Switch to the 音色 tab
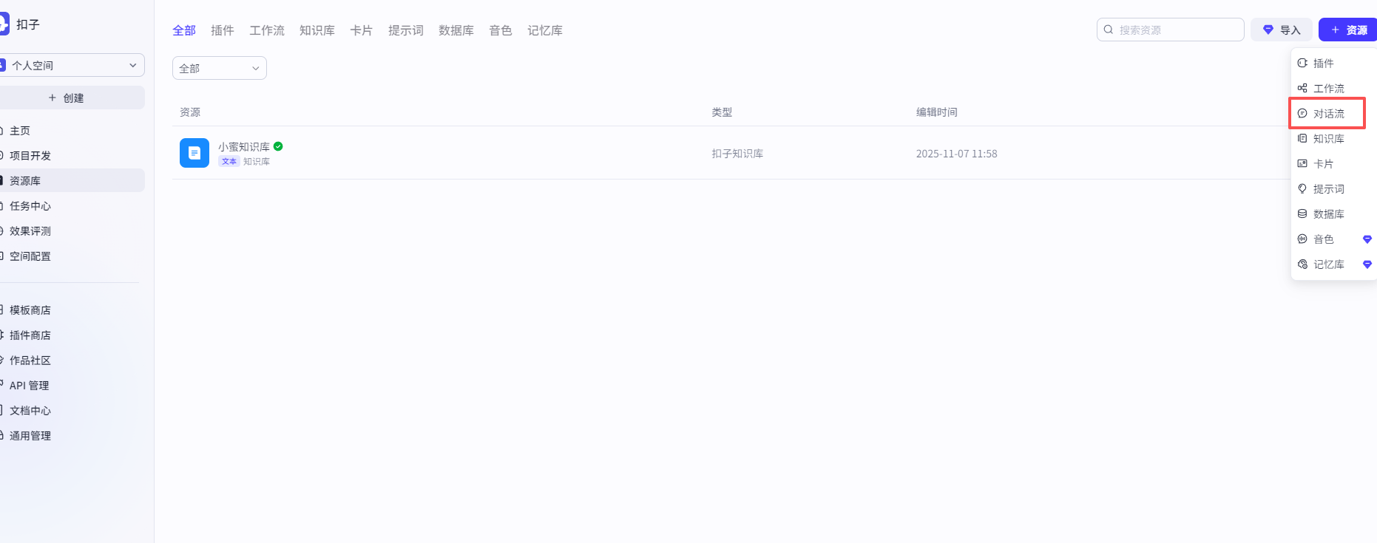The width and height of the screenshot is (1377, 543). [x=501, y=30]
